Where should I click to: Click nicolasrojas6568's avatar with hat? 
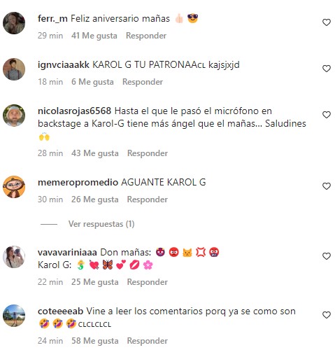point(14,115)
